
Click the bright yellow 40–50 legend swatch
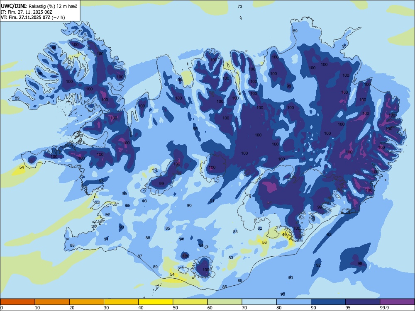tap(156, 302)
